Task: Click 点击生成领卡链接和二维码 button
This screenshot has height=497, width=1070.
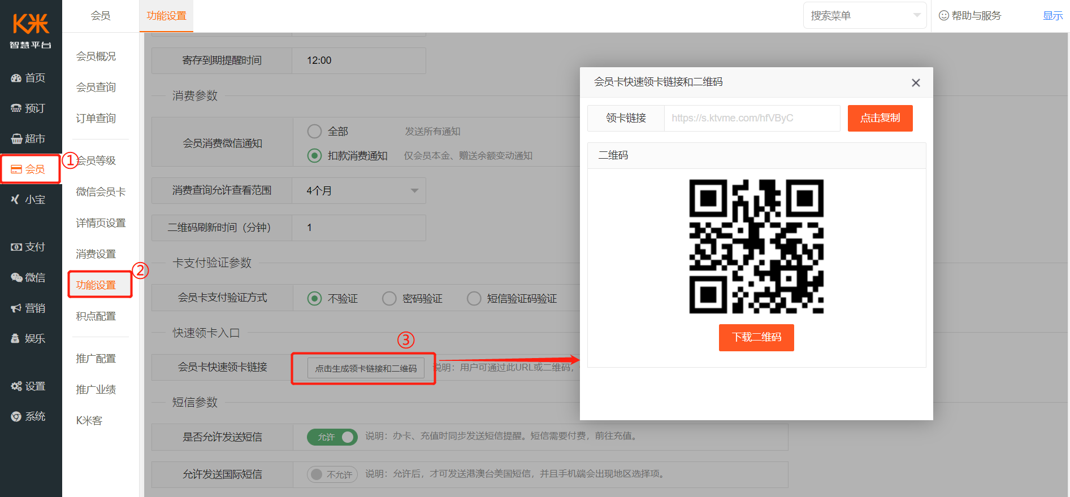Action: pos(366,368)
